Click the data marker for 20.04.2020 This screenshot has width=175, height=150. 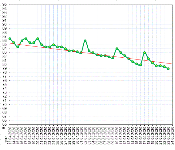(x=38, y=39)
